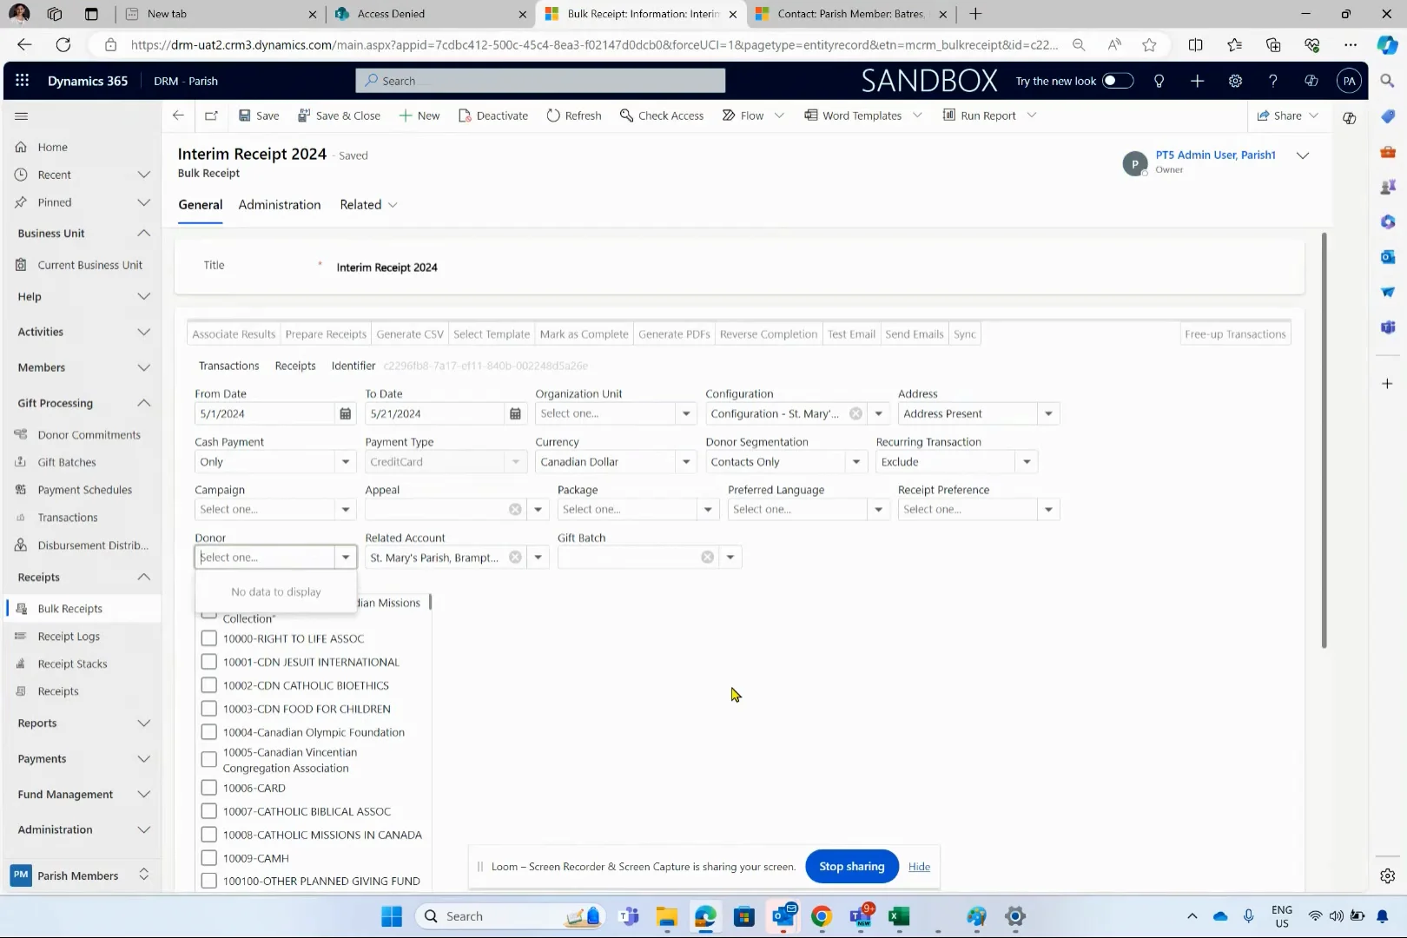Image resolution: width=1407 pixels, height=938 pixels.
Task: Open the Currency dropdown
Action: tap(685, 461)
